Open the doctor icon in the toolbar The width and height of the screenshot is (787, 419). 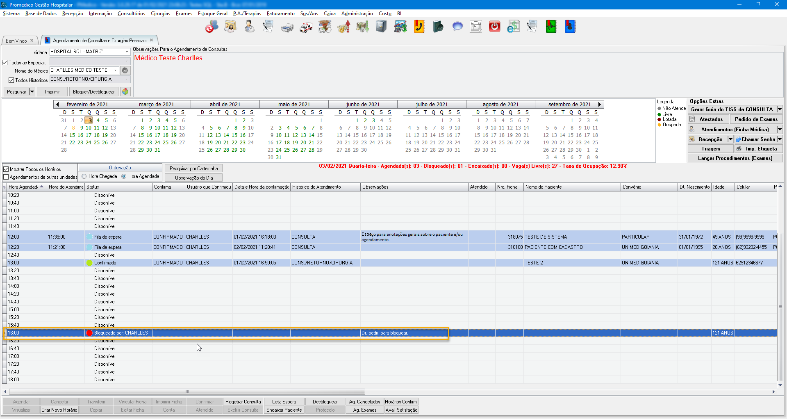(249, 27)
